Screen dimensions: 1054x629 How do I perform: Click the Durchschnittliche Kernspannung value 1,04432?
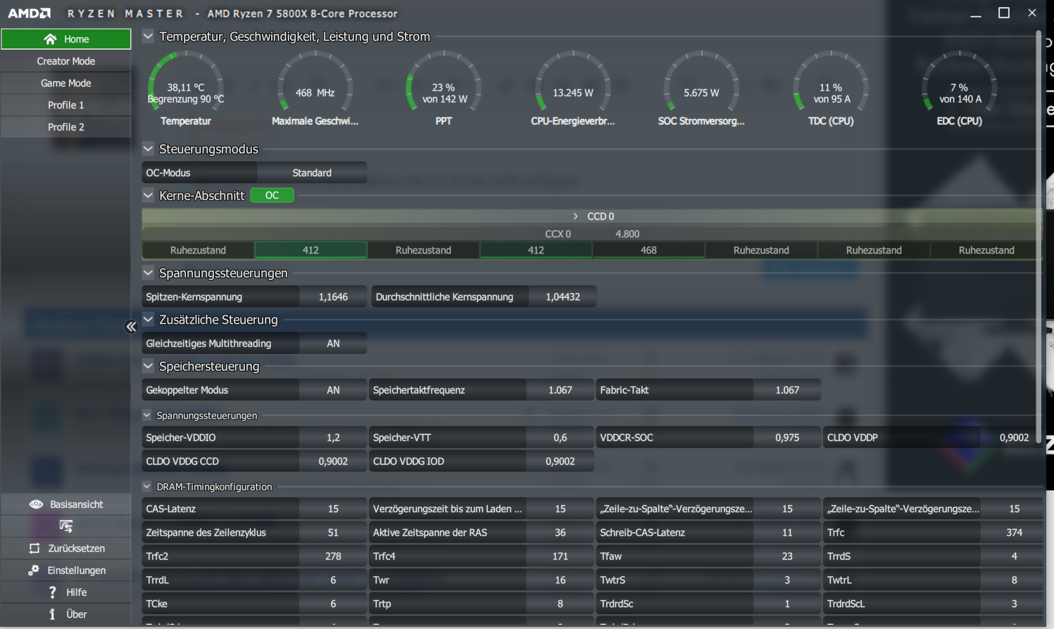tap(563, 297)
